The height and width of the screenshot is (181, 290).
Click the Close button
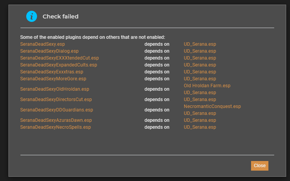pyautogui.click(x=260, y=166)
